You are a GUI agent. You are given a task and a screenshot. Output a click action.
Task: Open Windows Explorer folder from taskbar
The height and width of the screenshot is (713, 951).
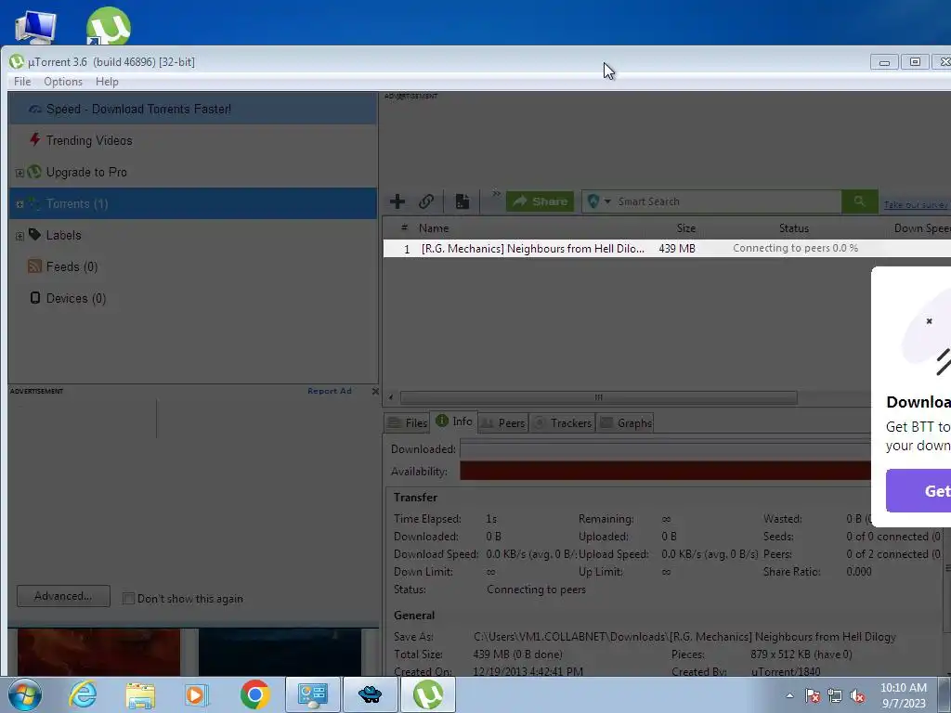(140, 694)
